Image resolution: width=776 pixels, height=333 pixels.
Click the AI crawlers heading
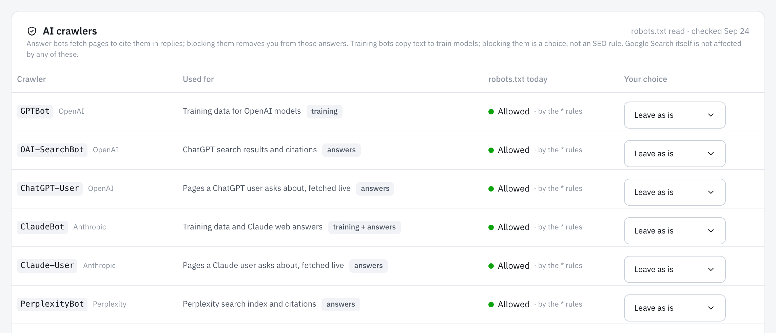coord(70,31)
